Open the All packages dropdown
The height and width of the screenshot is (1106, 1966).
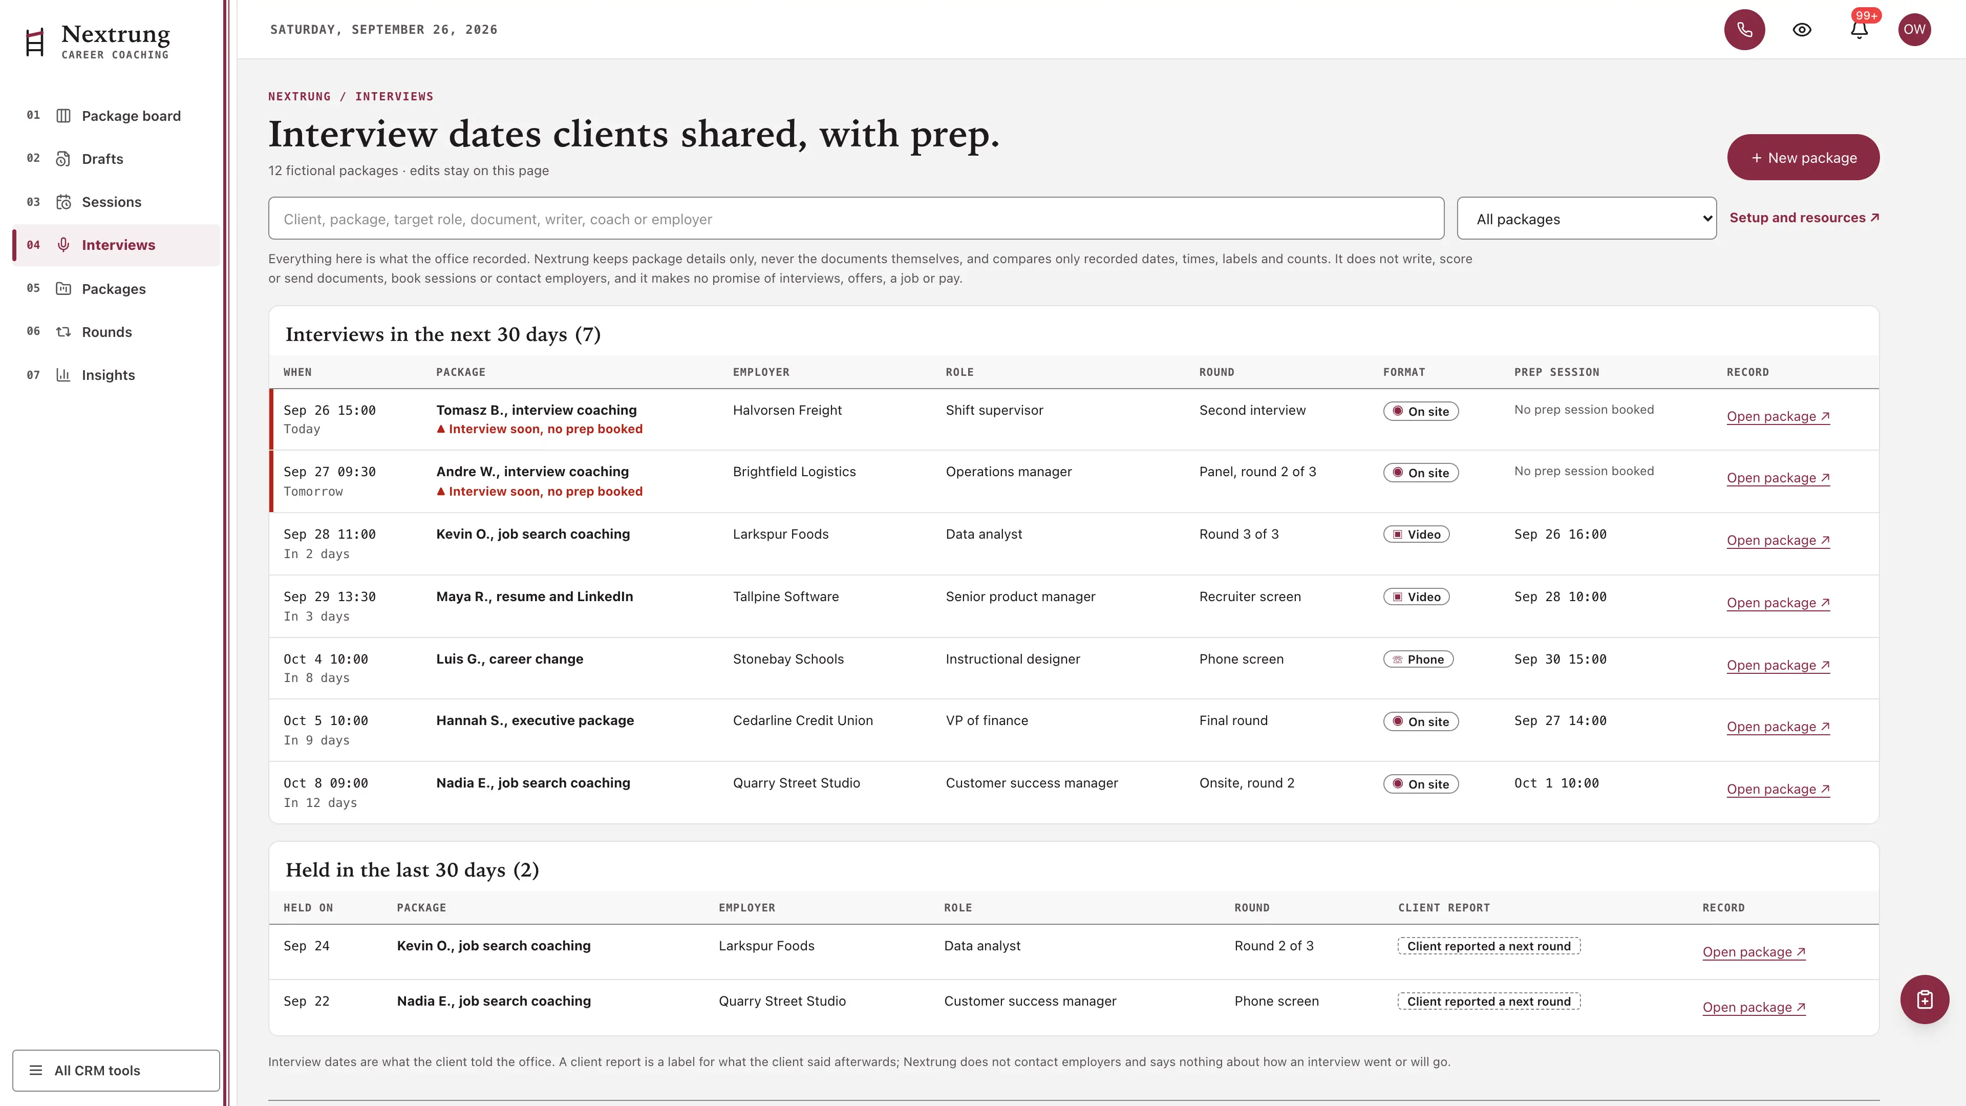tap(1586, 219)
